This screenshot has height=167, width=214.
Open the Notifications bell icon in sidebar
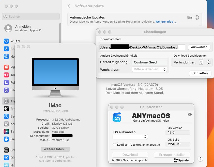[6, 67]
